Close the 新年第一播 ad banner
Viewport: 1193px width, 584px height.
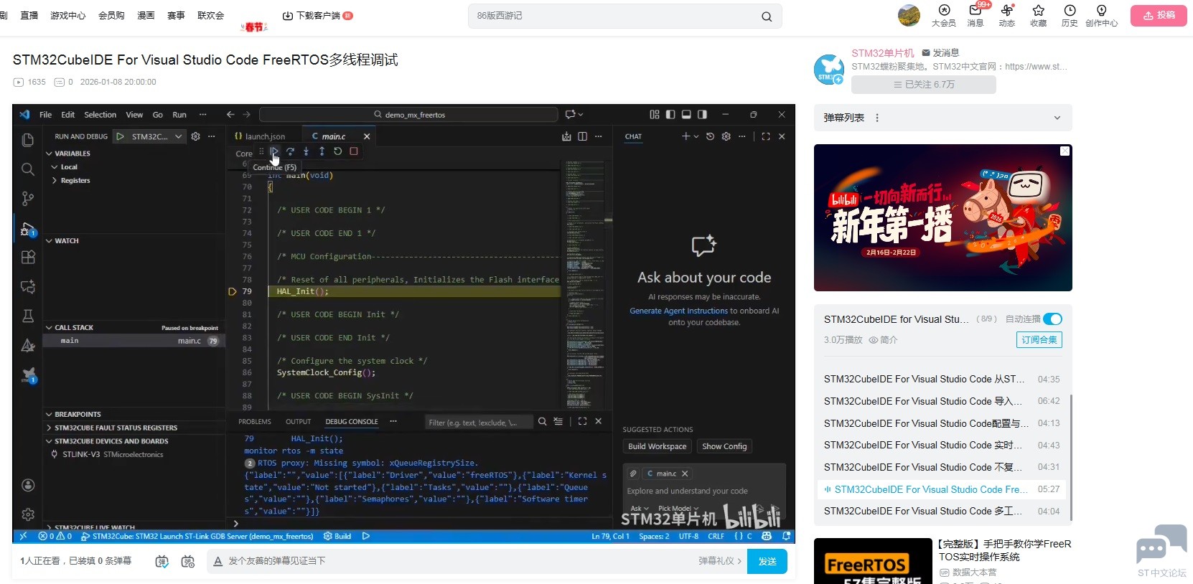[1065, 151]
